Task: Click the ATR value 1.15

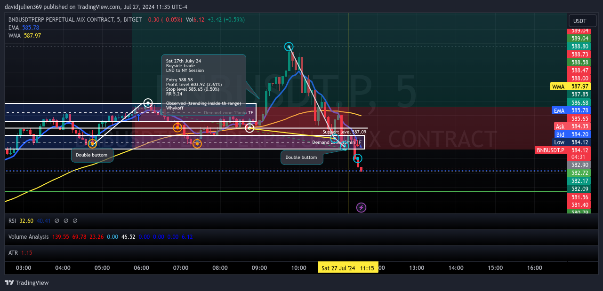Action: [26, 252]
